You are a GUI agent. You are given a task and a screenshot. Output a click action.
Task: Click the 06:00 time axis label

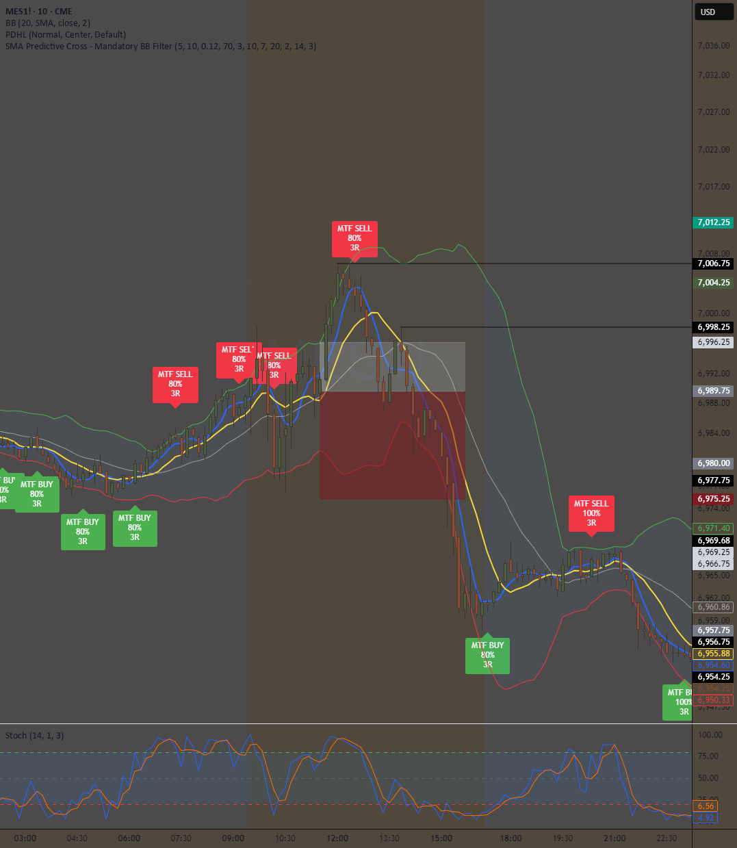tap(129, 838)
